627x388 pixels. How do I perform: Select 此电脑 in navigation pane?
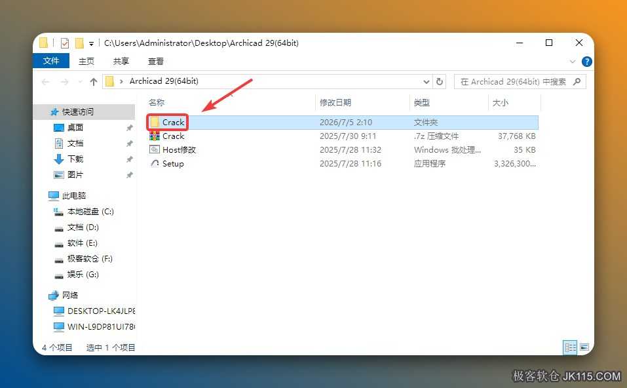click(74, 195)
